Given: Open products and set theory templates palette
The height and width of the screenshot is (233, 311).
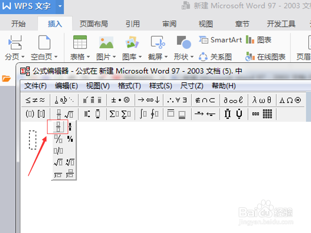Looking at the screenshot, I should point(234,114).
